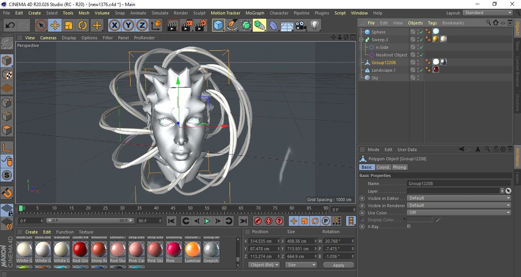Toggle Y axis lock
Image resolution: width=521 pixels, height=277 pixels.
pos(128,26)
